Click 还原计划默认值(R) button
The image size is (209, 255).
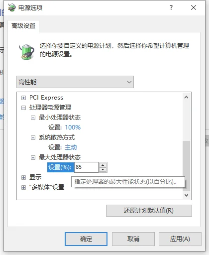pos(149,211)
